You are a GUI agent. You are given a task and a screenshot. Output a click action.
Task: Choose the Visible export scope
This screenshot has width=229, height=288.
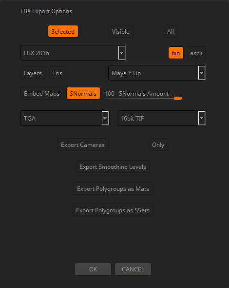tap(121, 31)
